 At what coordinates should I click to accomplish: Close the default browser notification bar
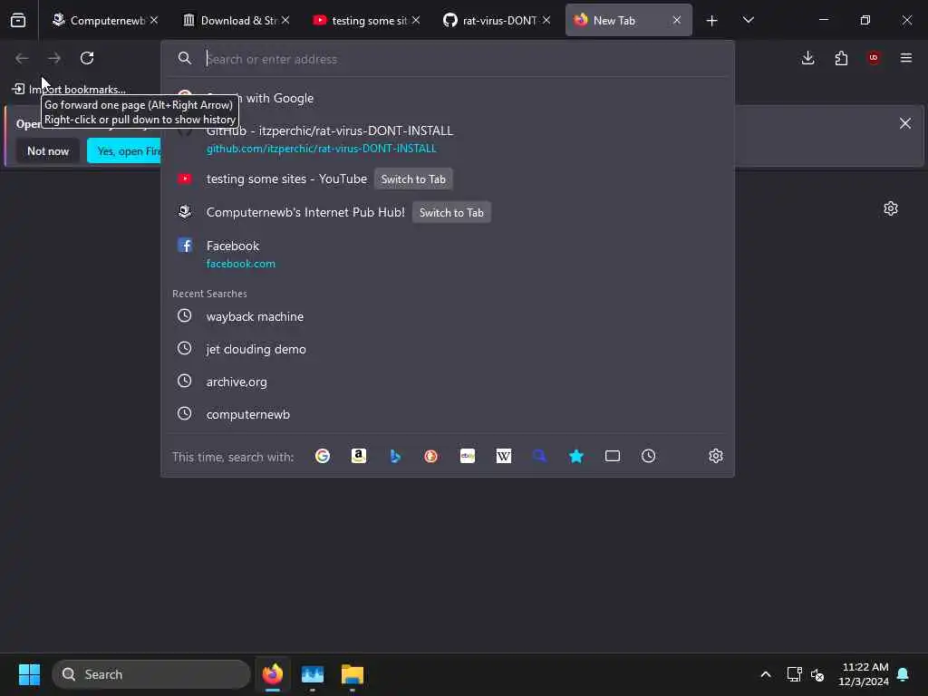coord(905,123)
